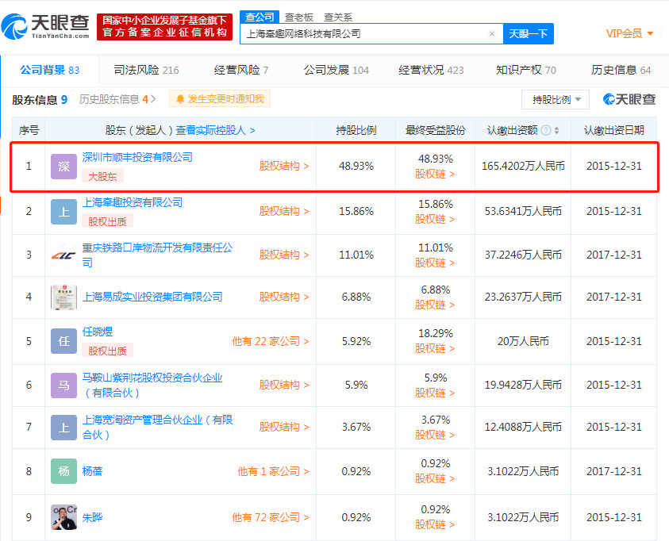
Task: Open 股权链 in the 5.9% row
Action: pos(435,393)
